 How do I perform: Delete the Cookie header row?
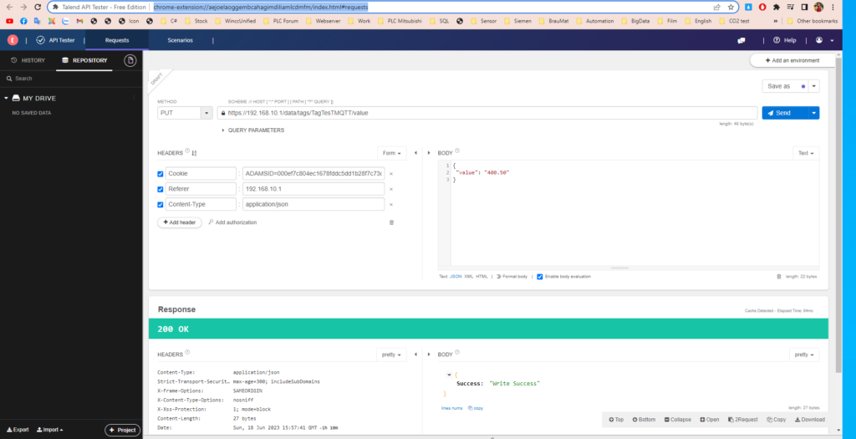[x=391, y=174]
